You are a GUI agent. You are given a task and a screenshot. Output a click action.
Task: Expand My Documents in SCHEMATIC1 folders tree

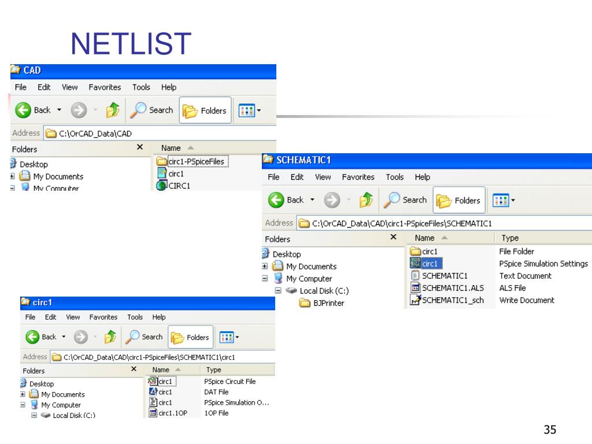click(265, 266)
